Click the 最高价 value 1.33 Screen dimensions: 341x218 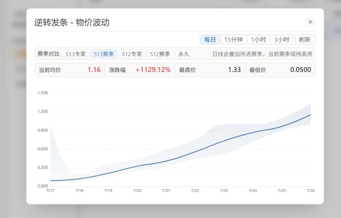coord(234,70)
